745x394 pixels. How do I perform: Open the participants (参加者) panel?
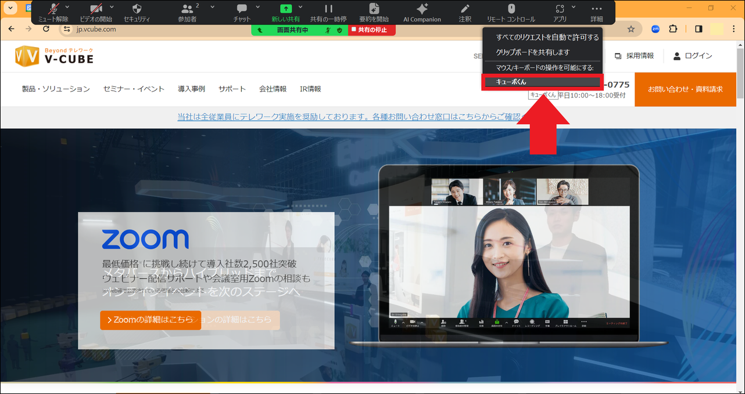click(187, 12)
